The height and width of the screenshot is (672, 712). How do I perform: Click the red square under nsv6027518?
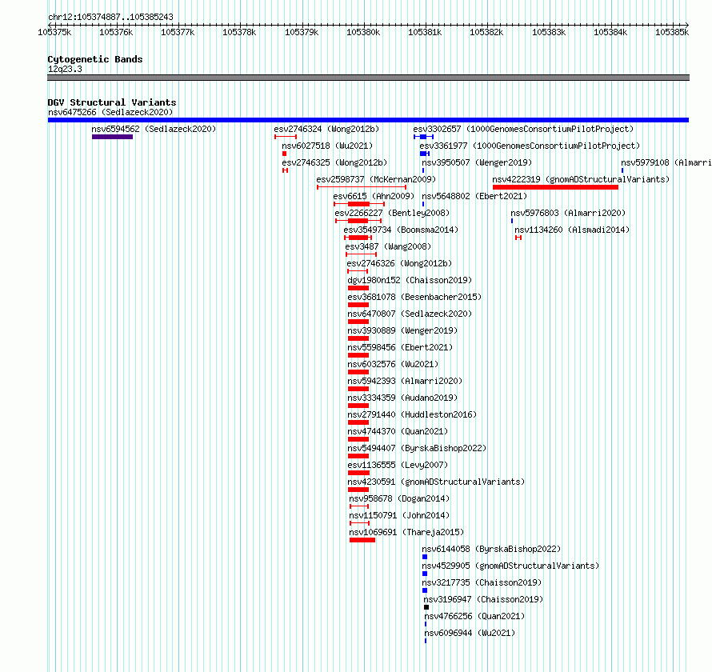click(x=284, y=154)
